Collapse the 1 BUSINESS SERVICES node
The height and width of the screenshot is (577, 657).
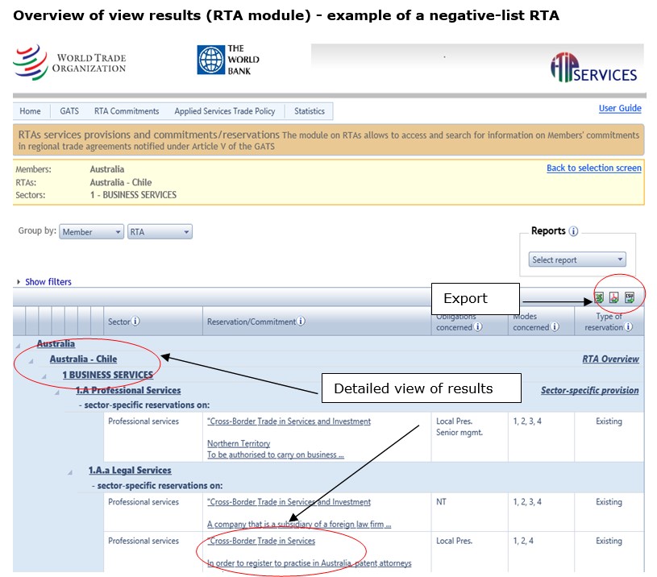coord(44,376)
